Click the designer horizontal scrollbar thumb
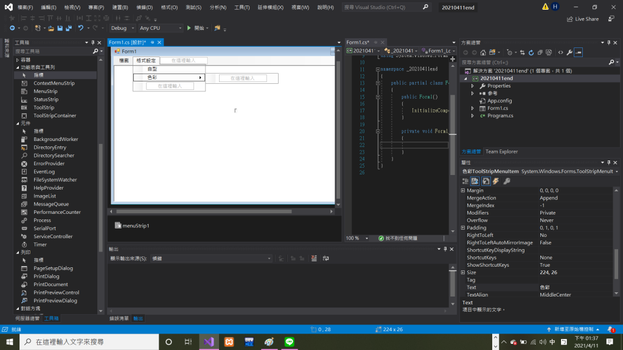The image size is (623, 350). [204, 211]
